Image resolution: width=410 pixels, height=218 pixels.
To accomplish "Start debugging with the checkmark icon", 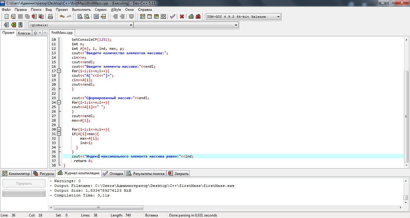I will click(x=172, y=17).
